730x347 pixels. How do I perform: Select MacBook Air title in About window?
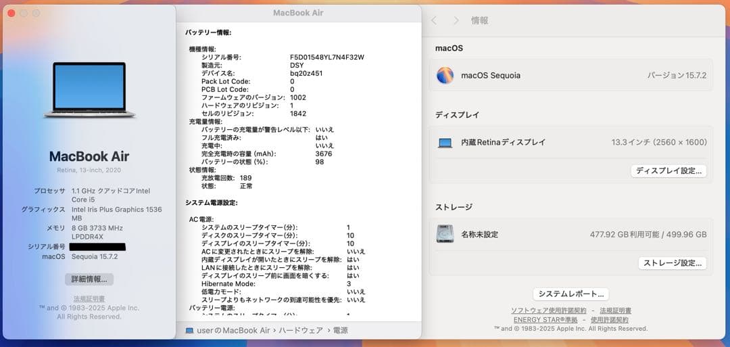point(89,156)
